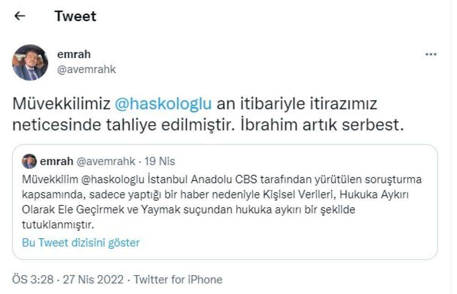
Task: Open emrah's large profile picture
Action: point(30,63)
